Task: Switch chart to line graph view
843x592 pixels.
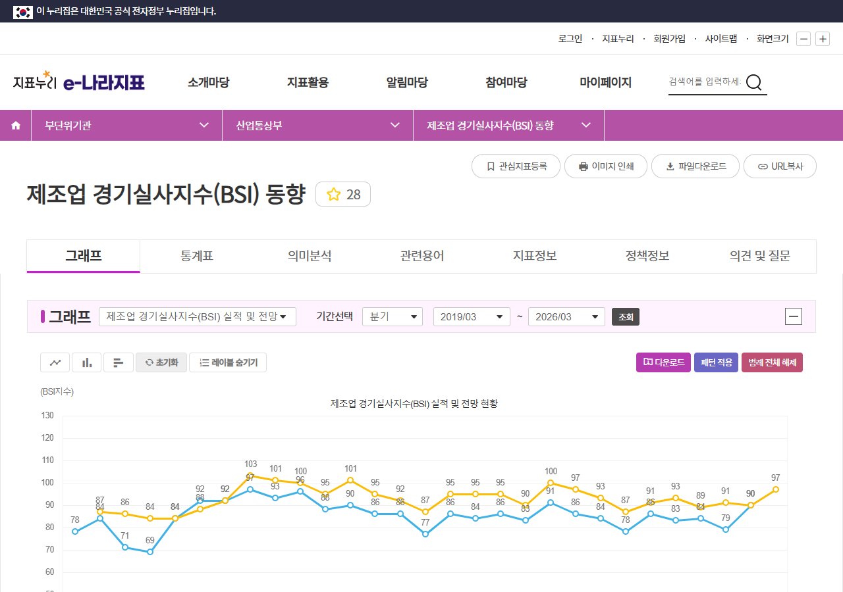Action: [x=55, y=362]
